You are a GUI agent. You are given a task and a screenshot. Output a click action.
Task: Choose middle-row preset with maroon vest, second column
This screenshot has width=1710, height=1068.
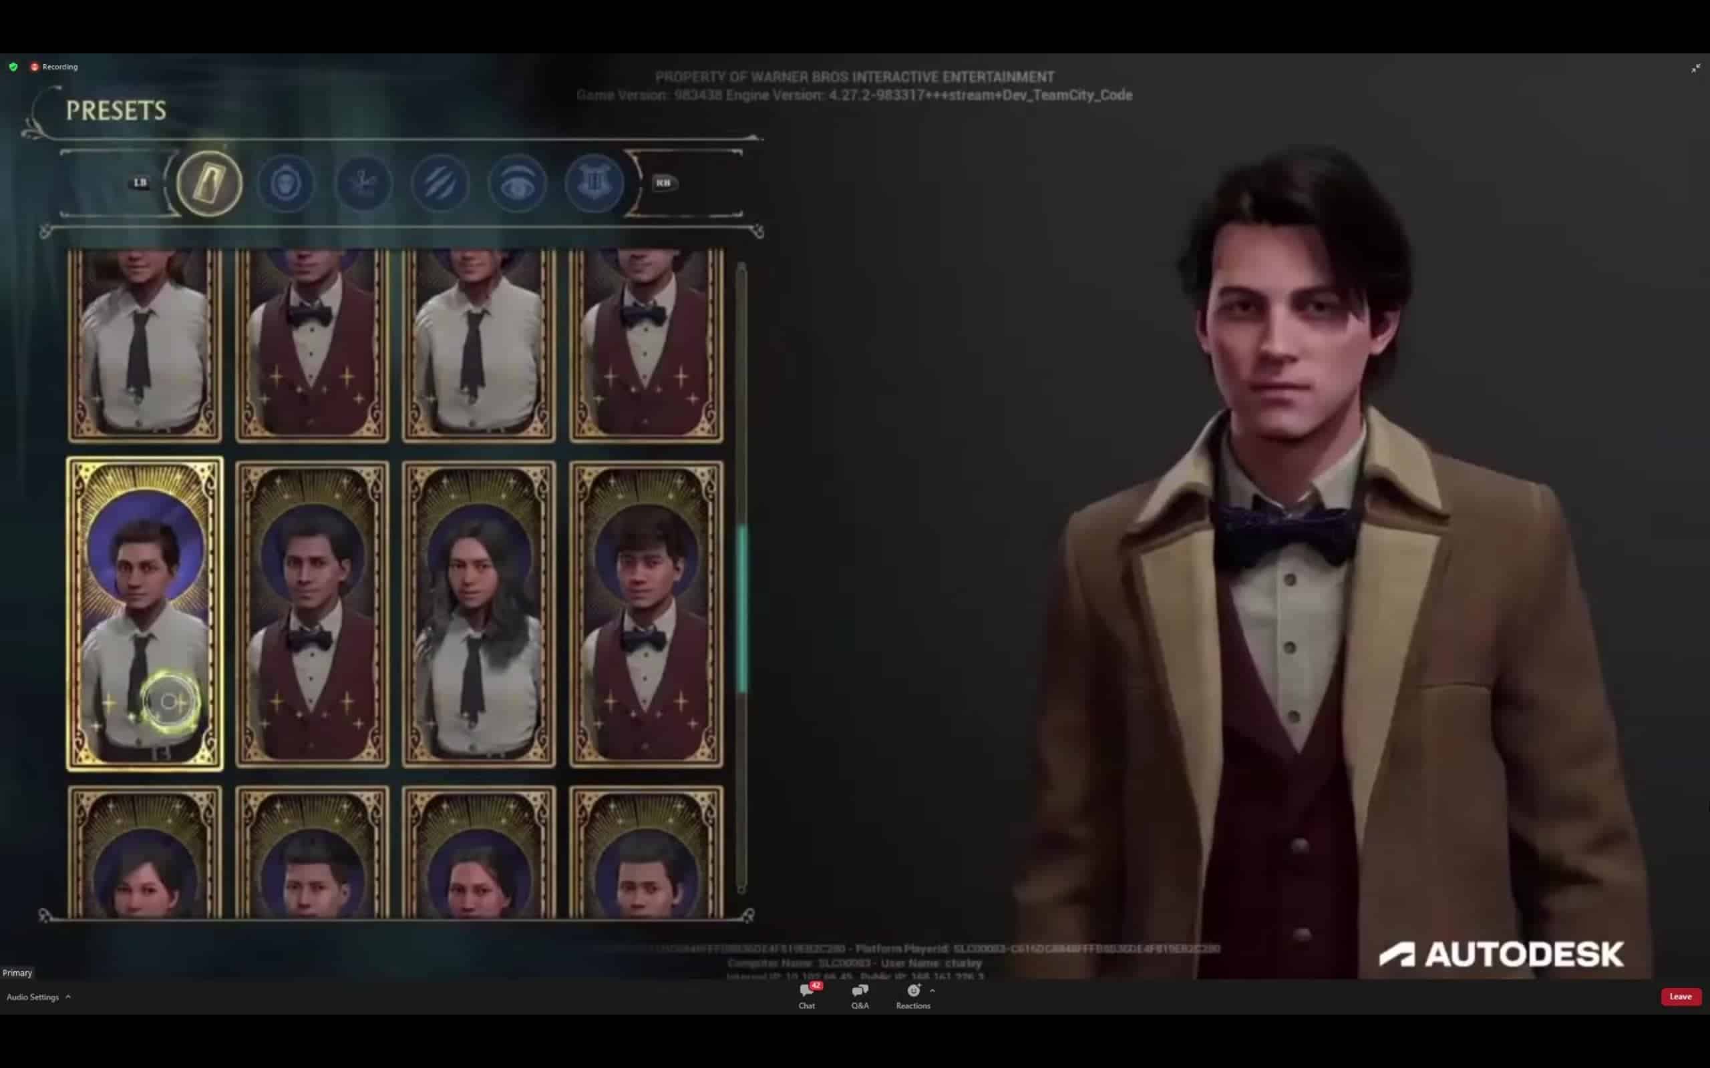[x=313, y=614]
